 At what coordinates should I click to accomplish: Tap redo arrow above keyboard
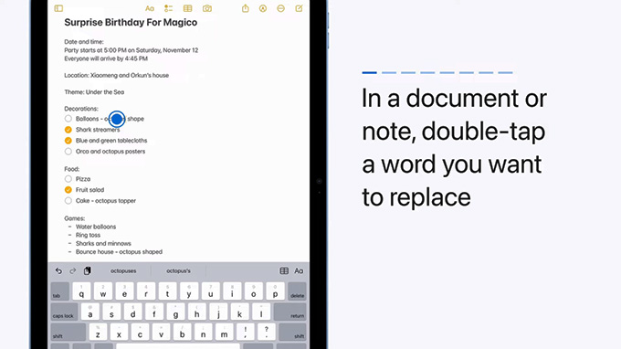(x=73, y=271)
